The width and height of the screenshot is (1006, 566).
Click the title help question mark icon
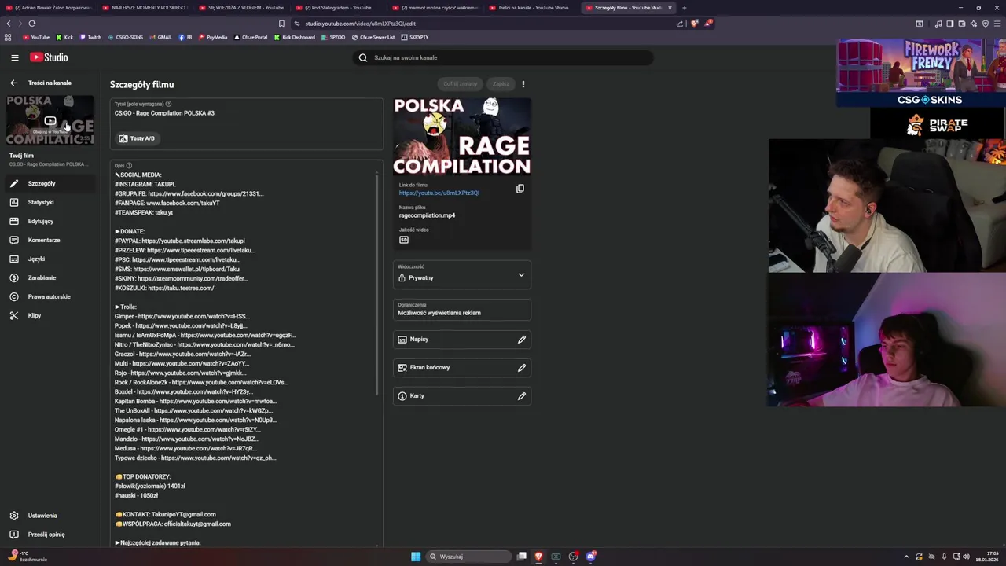coord(168,104)
